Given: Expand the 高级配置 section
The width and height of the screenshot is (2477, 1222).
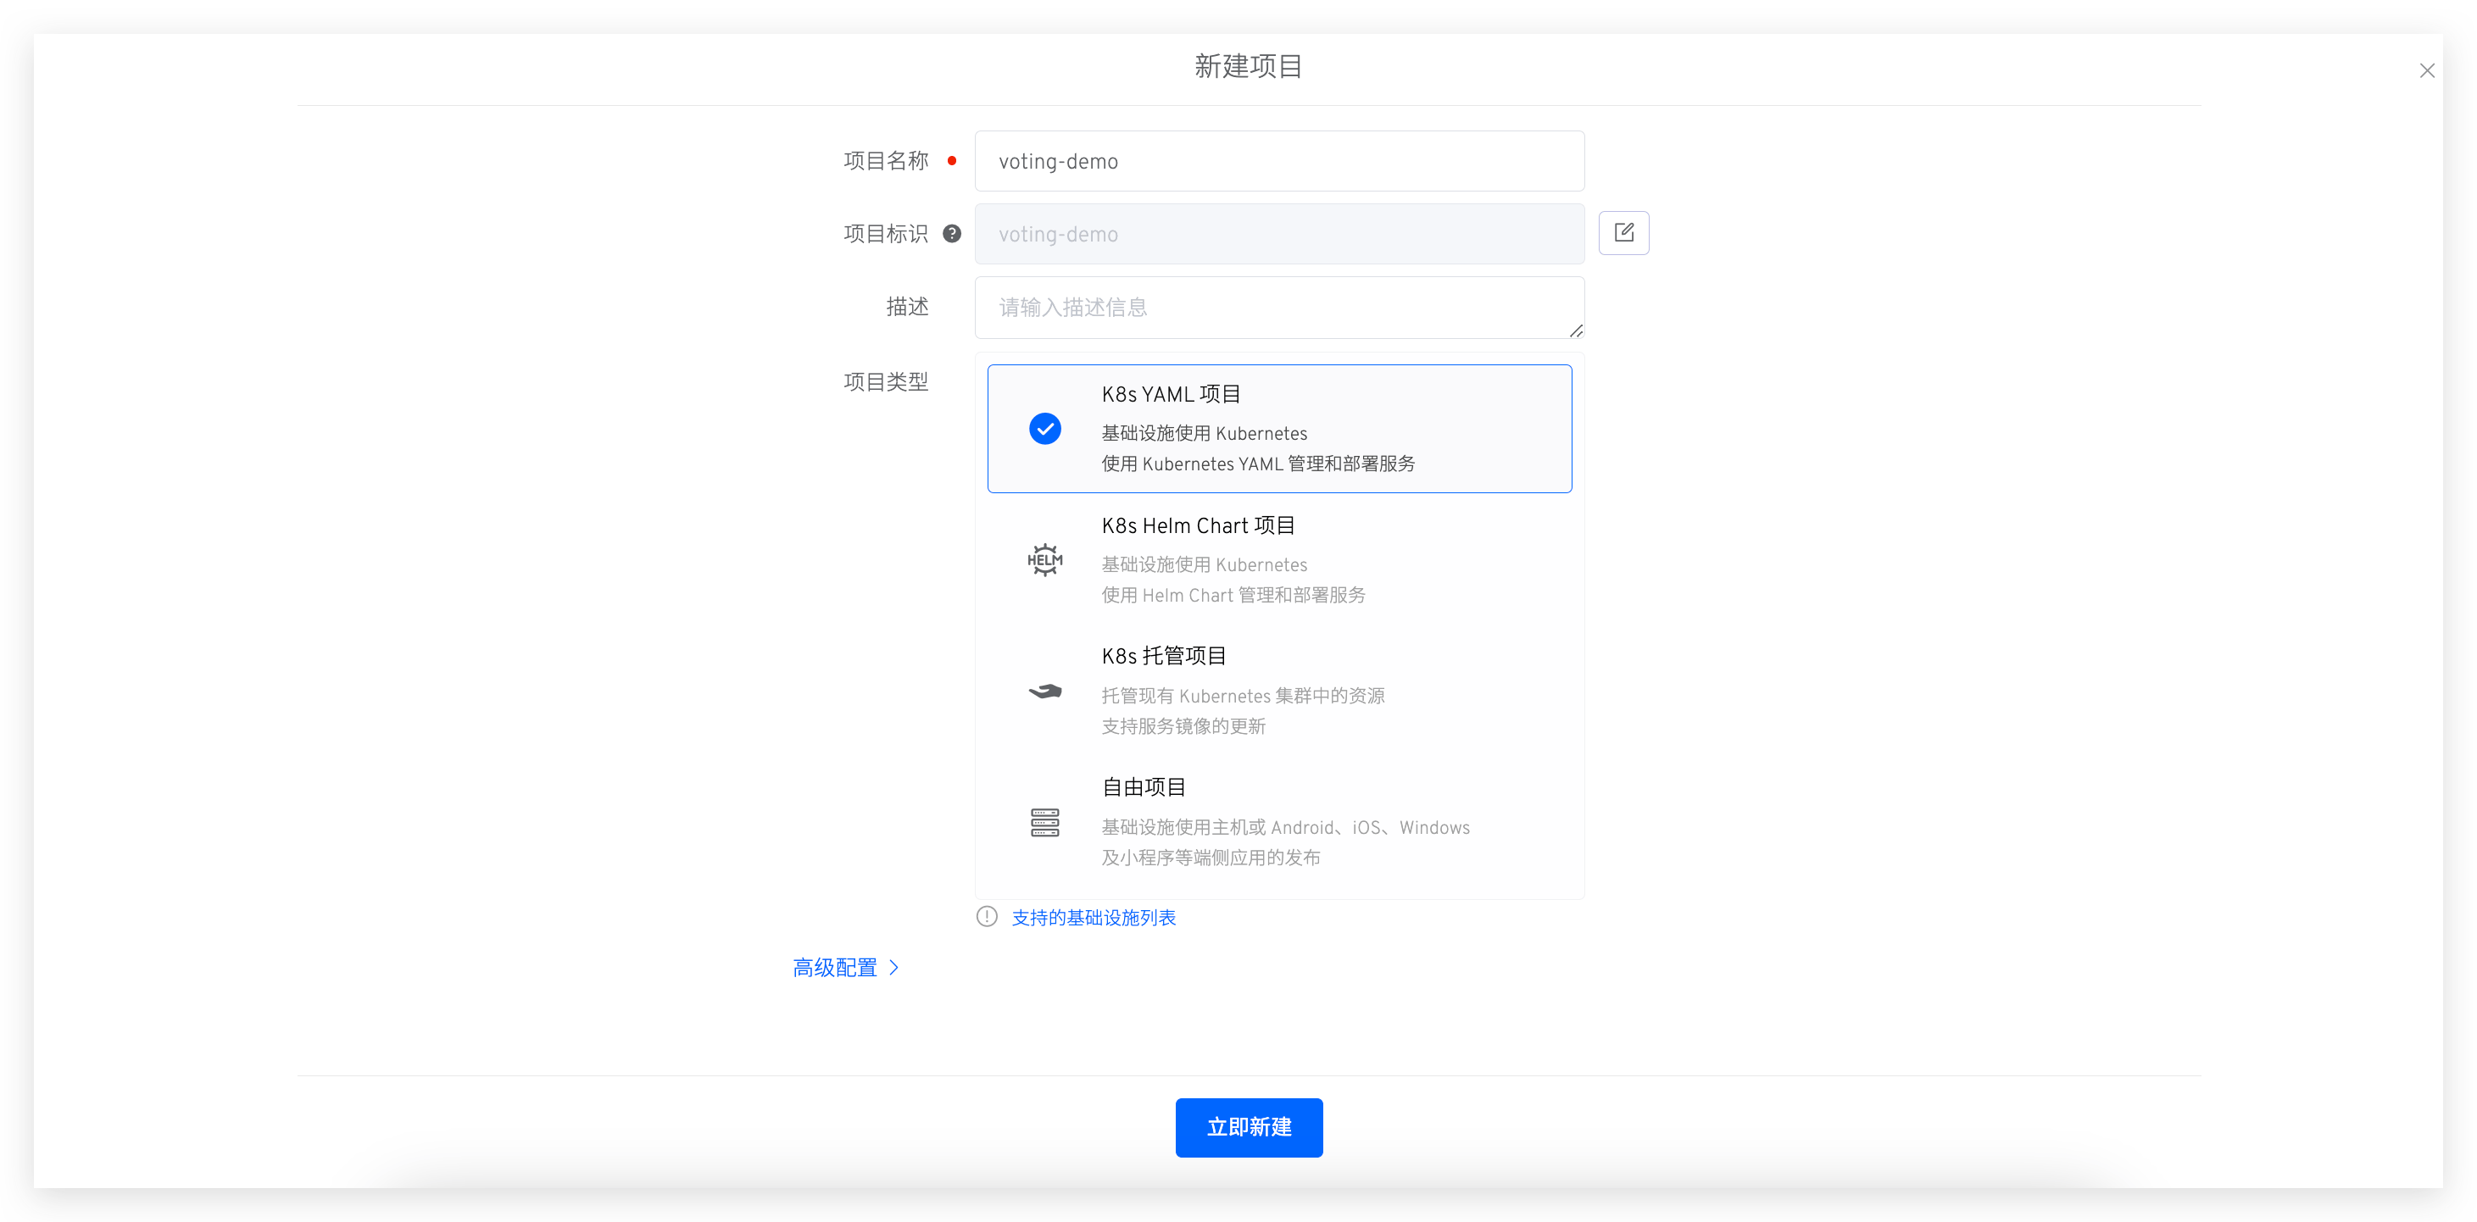Looking at the screenshot, I should click(x=835, y=967).
